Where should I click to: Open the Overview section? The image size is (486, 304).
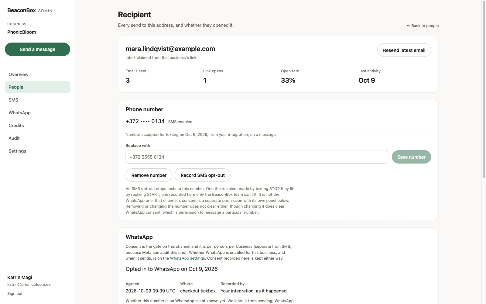pos(37,74)
